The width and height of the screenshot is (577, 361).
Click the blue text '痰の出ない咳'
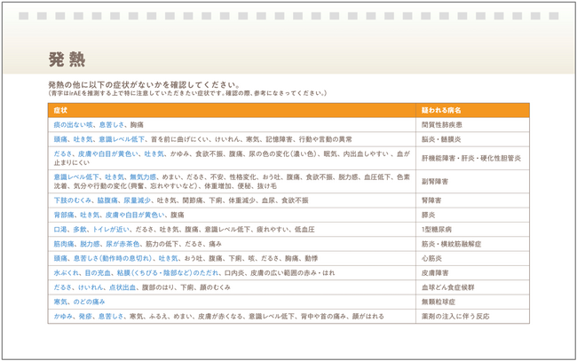click(x=73, y=125)
